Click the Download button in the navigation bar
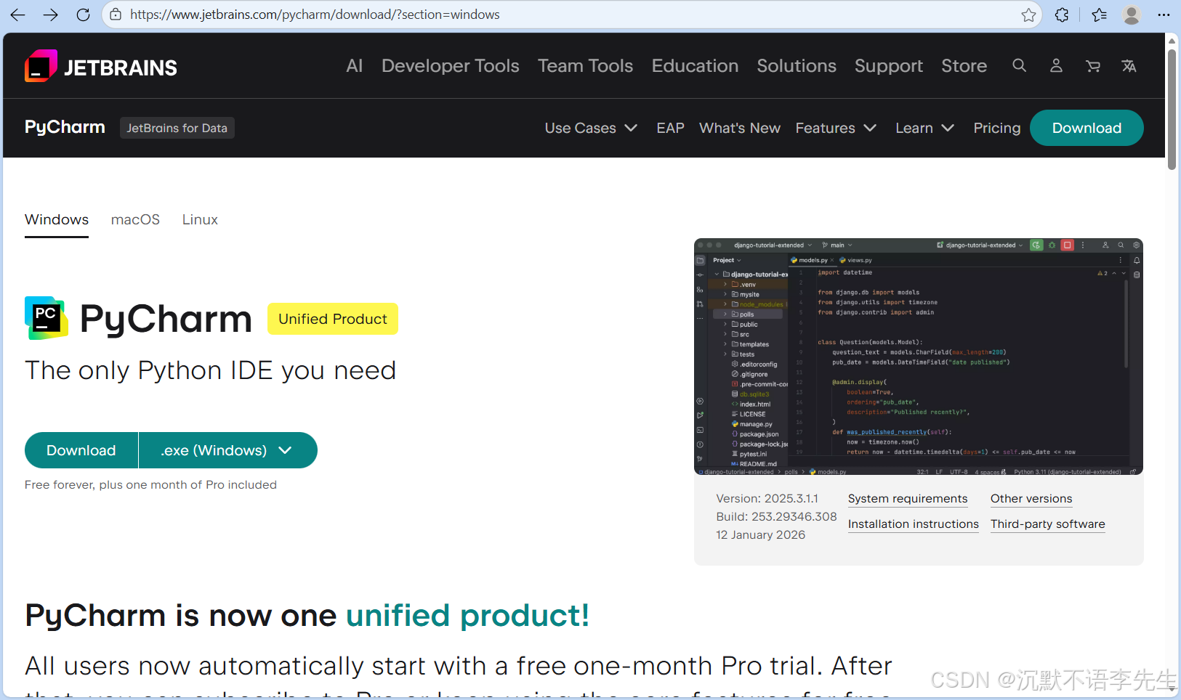 point(1087,128)
